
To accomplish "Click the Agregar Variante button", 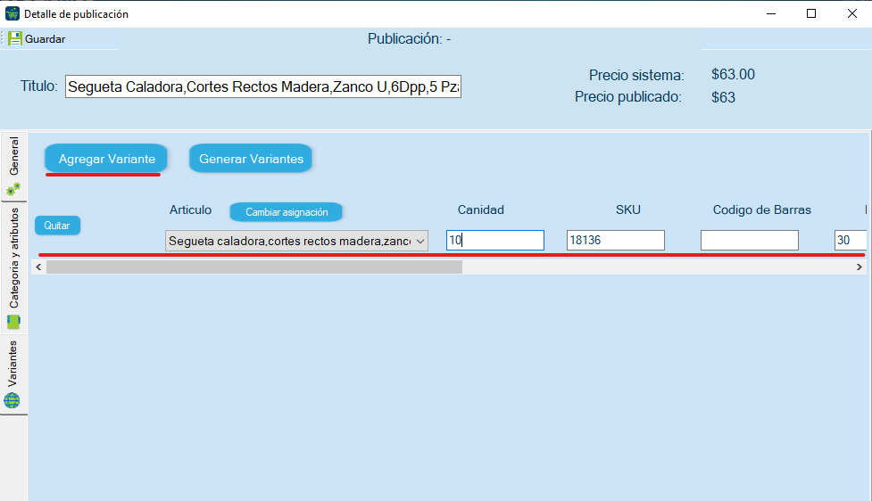I will click(x=106, y=159).
